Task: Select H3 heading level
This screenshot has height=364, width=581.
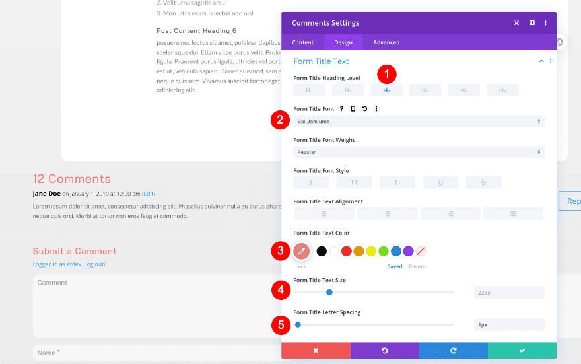Action: point(386,90)
